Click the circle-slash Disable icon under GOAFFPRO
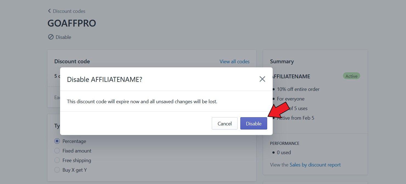 pyautogui.click(x=50, y=37)
